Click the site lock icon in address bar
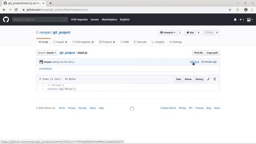The image size is (256, 144). pyautogui.click(x=24, y=10)
